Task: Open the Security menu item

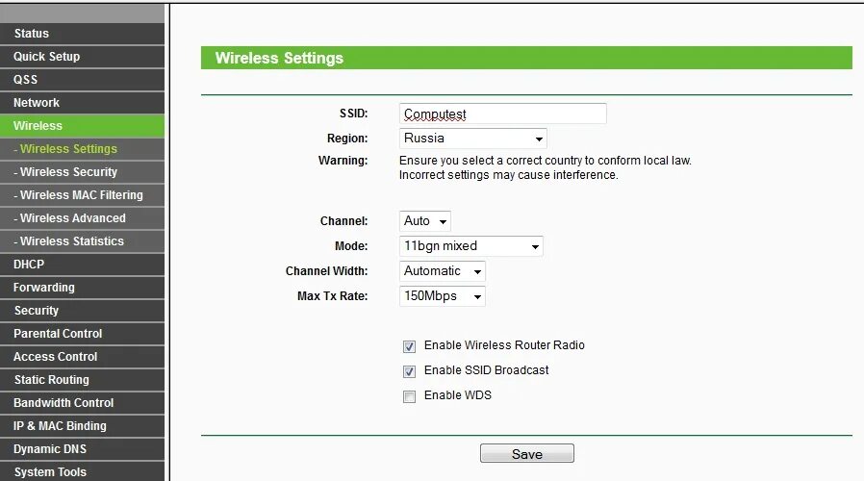Action: tap(82, 311)
